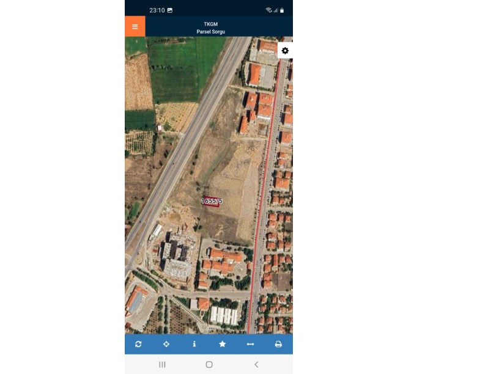Open map settings gear icon
499x374 pixels.
point(285,51)
